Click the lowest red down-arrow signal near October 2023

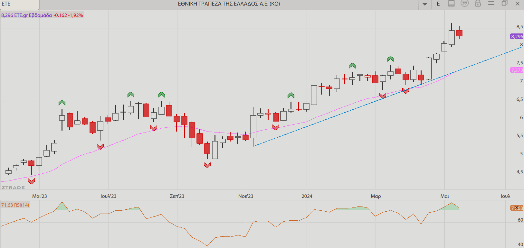point(207,165)
